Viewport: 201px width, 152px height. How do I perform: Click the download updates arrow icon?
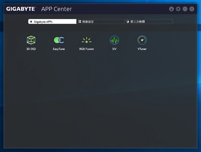tap(171, 9)
